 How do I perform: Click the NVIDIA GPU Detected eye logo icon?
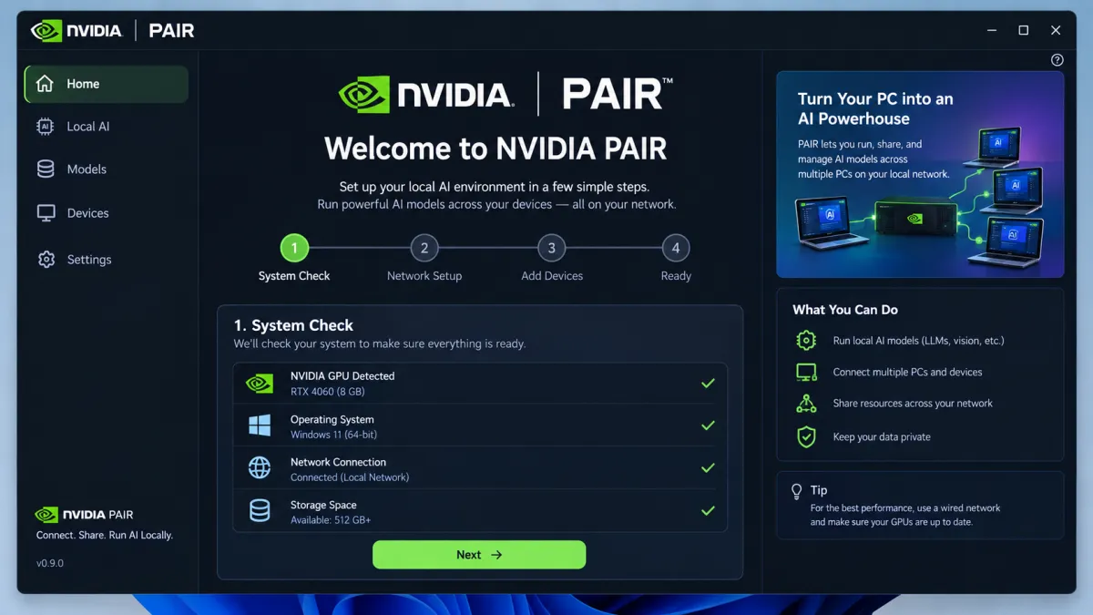tap(260, 384)
